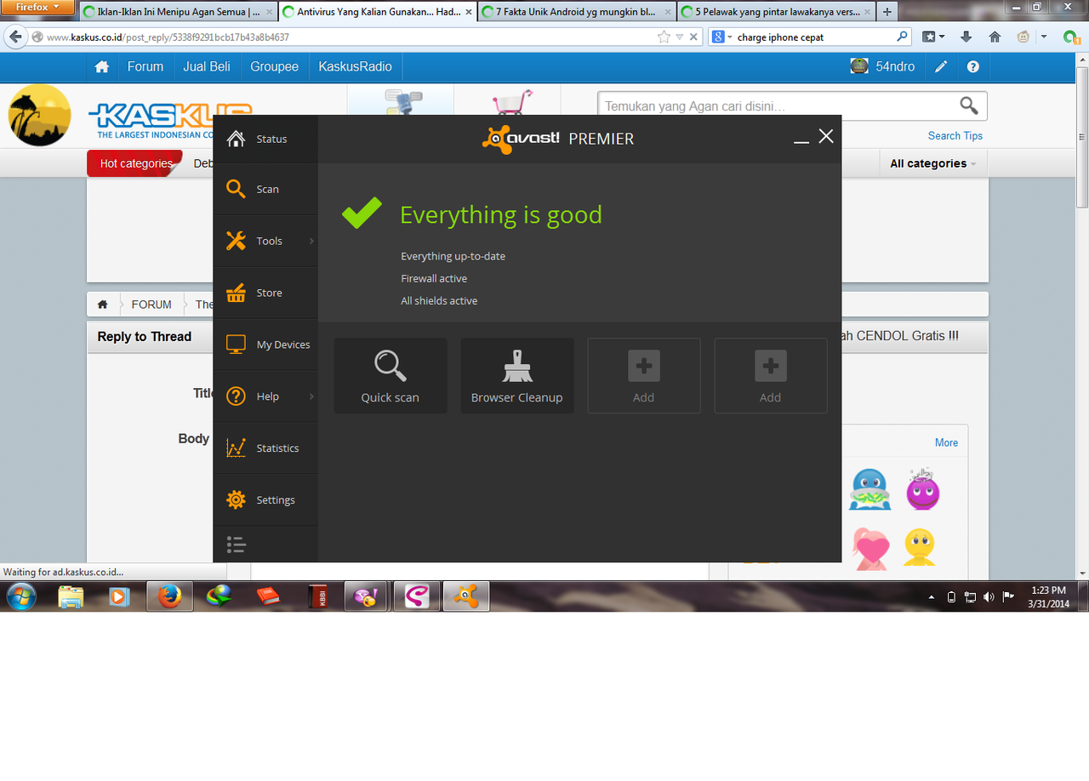Open Statistics in Avast sidebar
The height and width of the screenshot is (781, 1089).
click(265, 448)
